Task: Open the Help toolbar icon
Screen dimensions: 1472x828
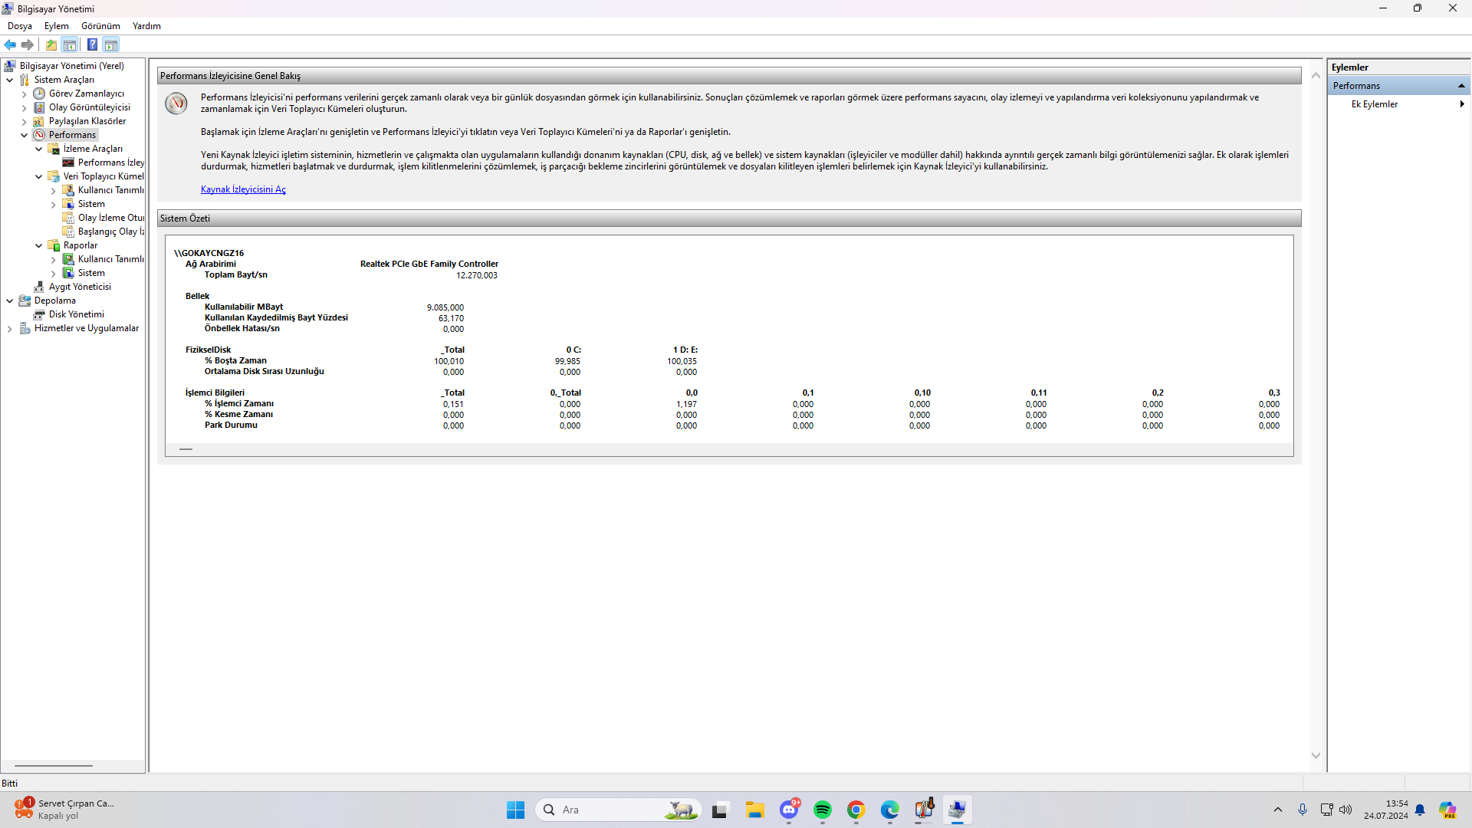Action: click(x=92, y=44)
